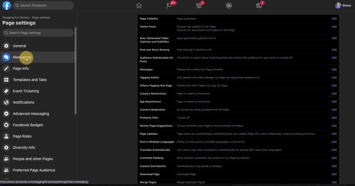Open Notifications settings section
This screenshot has height=186, width=355.
[x=37, y=103]
